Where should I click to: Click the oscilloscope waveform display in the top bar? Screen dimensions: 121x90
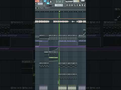[69, 1]
